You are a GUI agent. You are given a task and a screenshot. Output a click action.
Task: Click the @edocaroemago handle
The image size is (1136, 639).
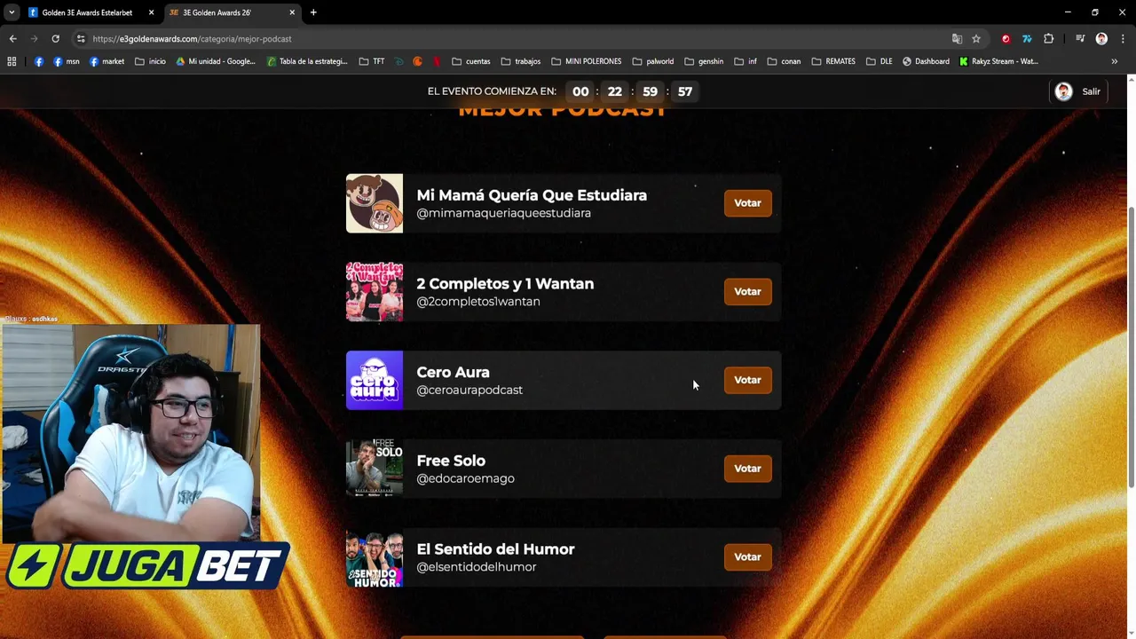(x=465, y=478)
